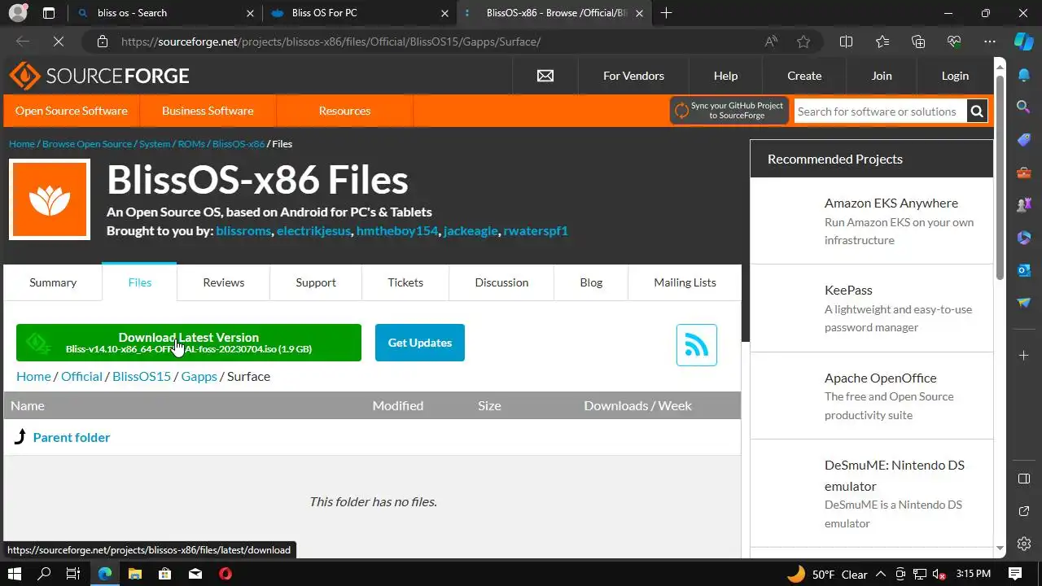This screenshot has height=586, width=1042.
Task: Open KeePass recommended project
Action: click(848, 290)
